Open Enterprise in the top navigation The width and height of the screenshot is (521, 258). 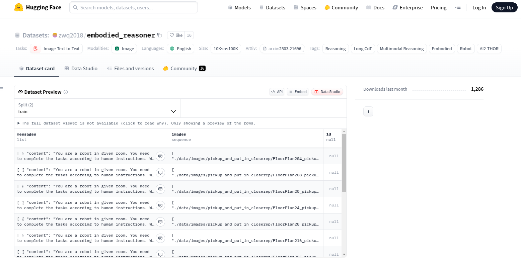[407, 7]
